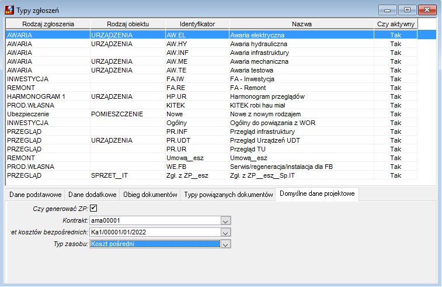The image size is (442, 287).
Task: Select the Awaria infrastruktury row
Action: point(211,53)
